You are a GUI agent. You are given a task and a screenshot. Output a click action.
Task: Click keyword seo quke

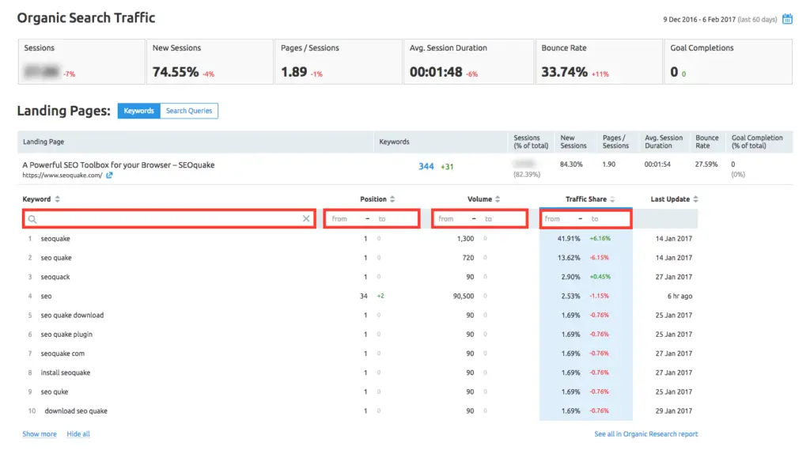(55, 391)
